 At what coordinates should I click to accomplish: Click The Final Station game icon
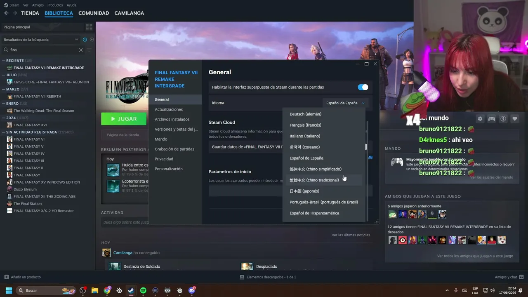[9, 204]
